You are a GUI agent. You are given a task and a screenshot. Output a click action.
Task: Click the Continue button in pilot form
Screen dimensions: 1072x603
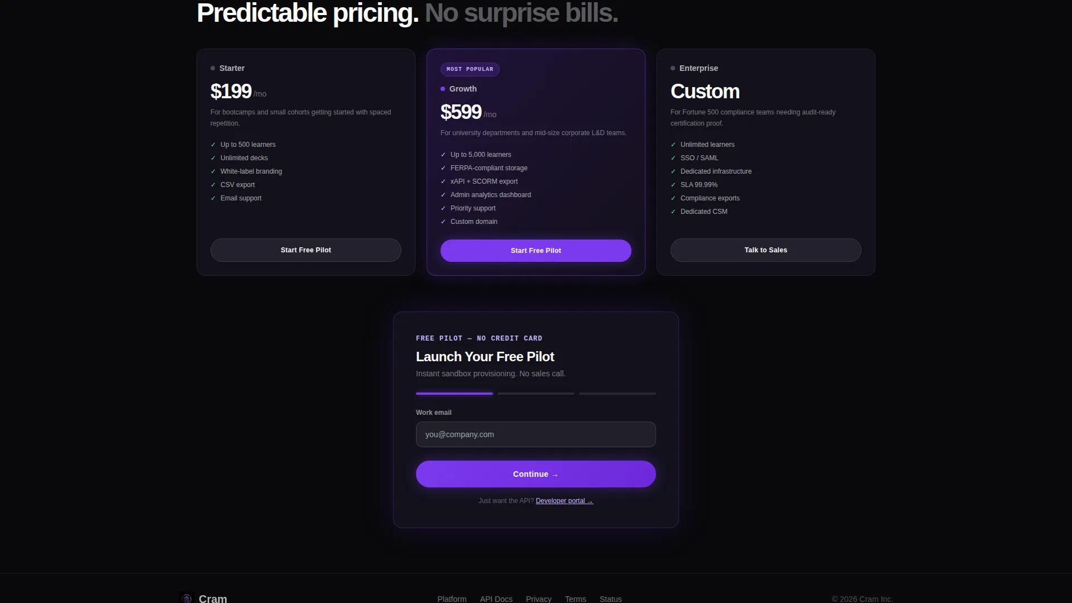click(536, 474)
